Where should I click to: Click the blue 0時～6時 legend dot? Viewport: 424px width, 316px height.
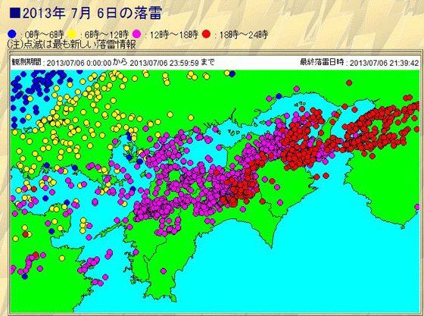pos(12,34)
